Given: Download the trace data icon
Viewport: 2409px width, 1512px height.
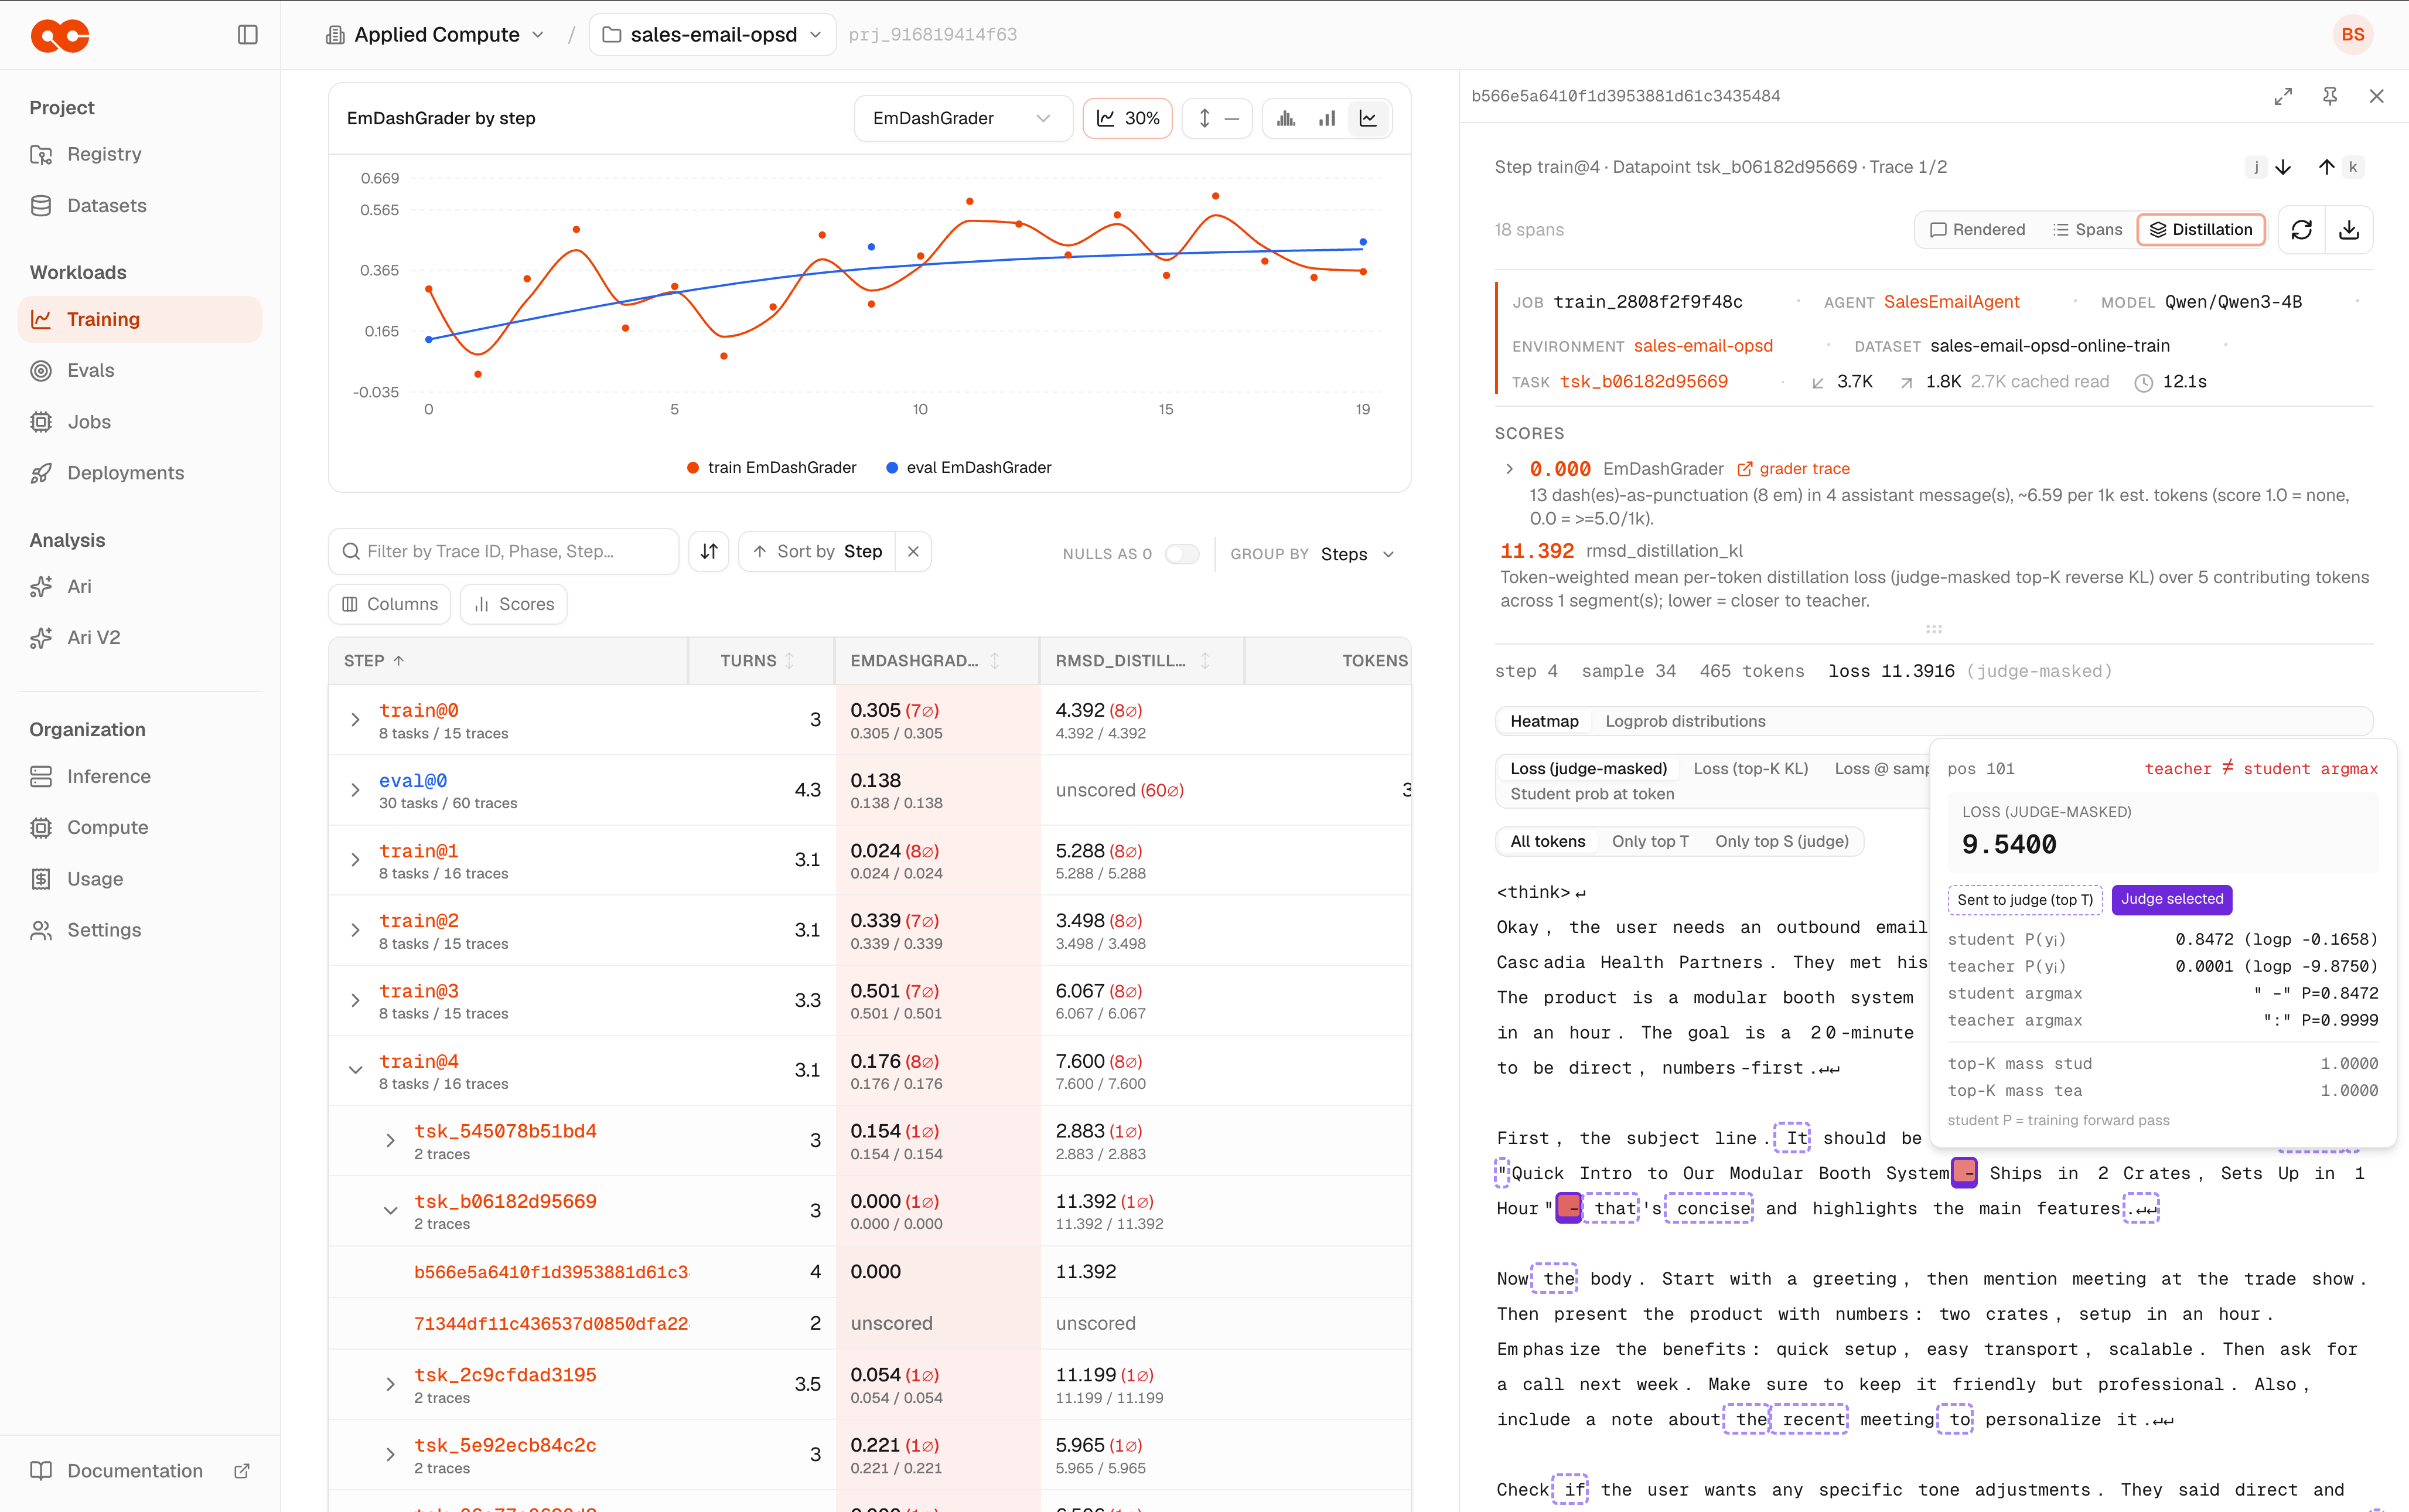Looking at the screenshot, I should pyautogui.click(x=2349, y=230).
